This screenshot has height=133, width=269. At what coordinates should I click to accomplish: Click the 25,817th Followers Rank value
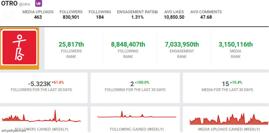[71, 45]
